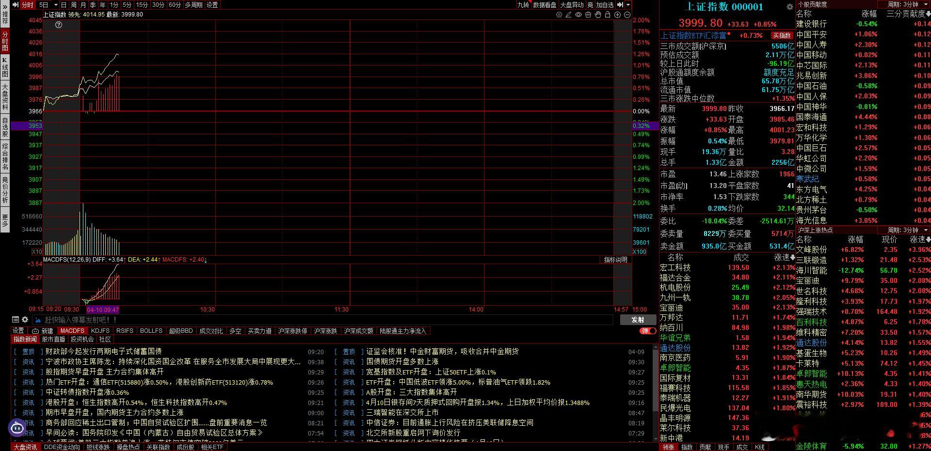Click the 发射 send button
The height and width of the screenshot is (451, 931).
638,320
